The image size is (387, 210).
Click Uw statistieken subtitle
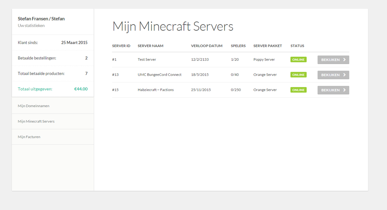point(31,25)
